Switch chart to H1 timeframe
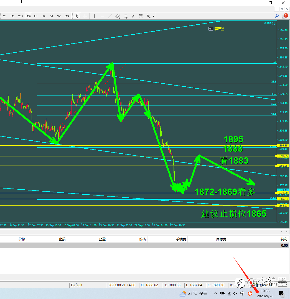This screenshot has height=299, width=290. [36, 16]
